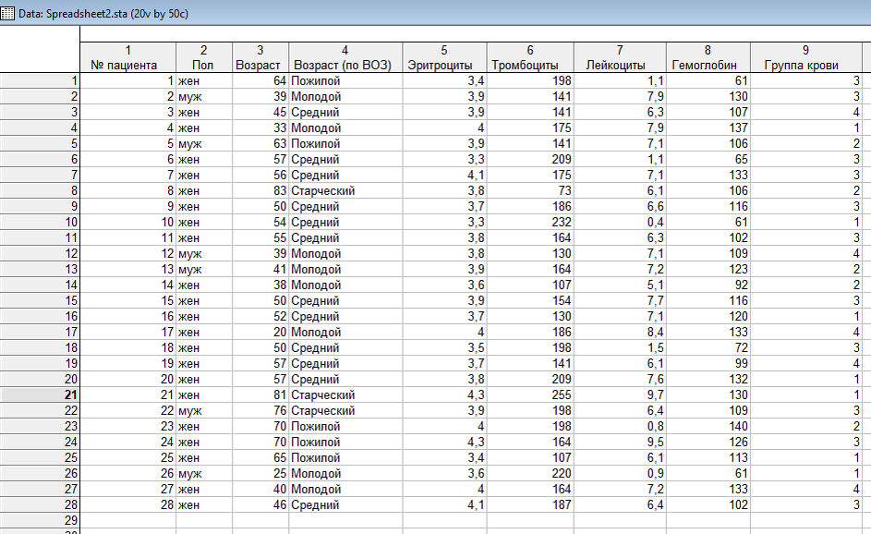Click Группа крови cell in row 3
The width and height of the screenshot is (871, 534).
point(806,112)
